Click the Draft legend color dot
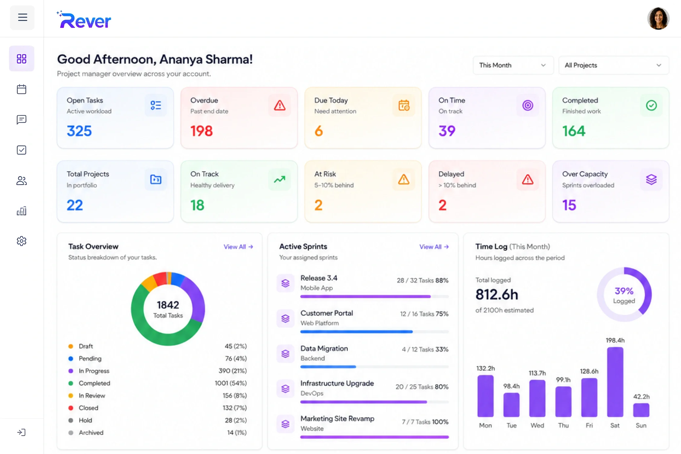The height and width of the screenshot is (454, 681). (x=71, y=346)
